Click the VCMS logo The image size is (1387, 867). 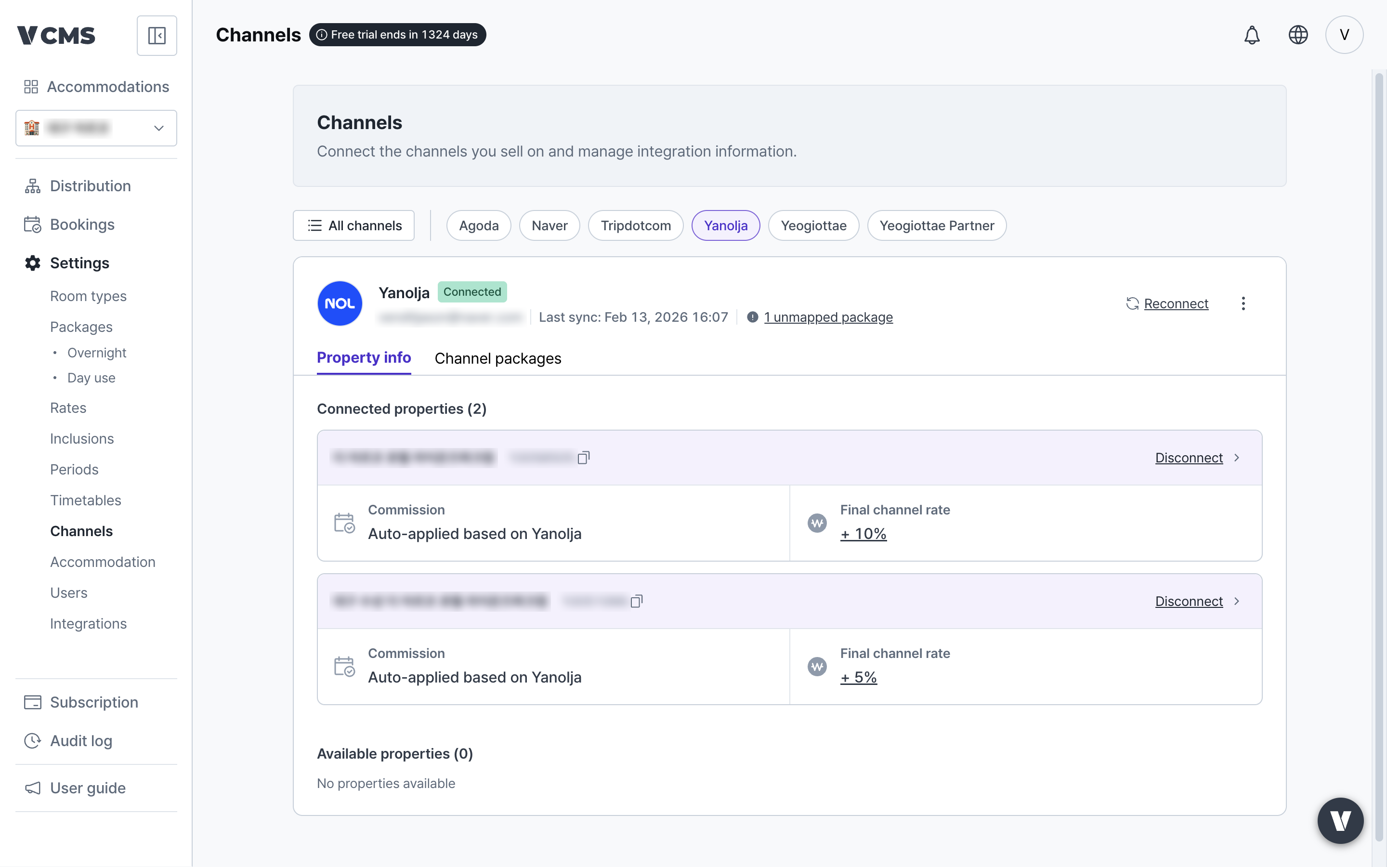(x=56, y=36)
